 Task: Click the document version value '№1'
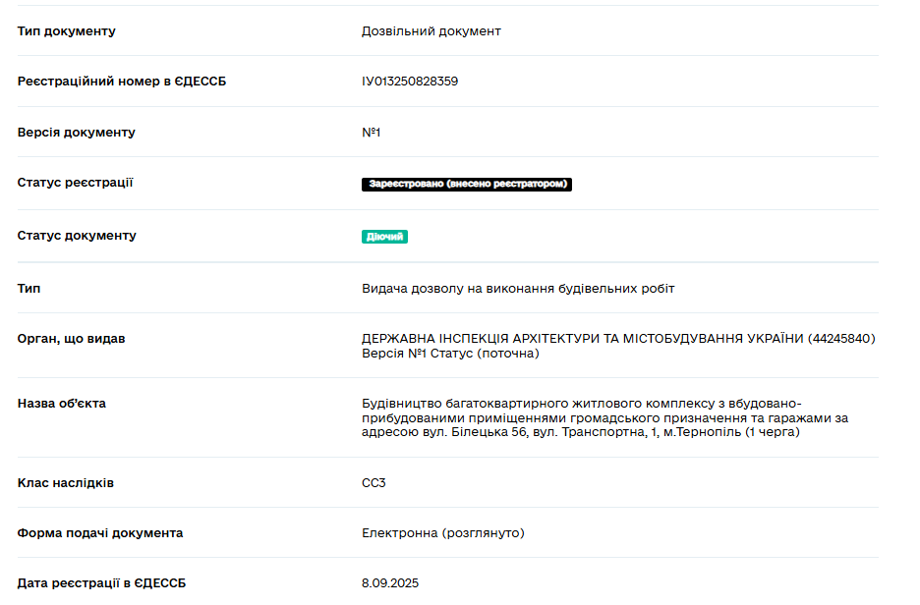371,133
